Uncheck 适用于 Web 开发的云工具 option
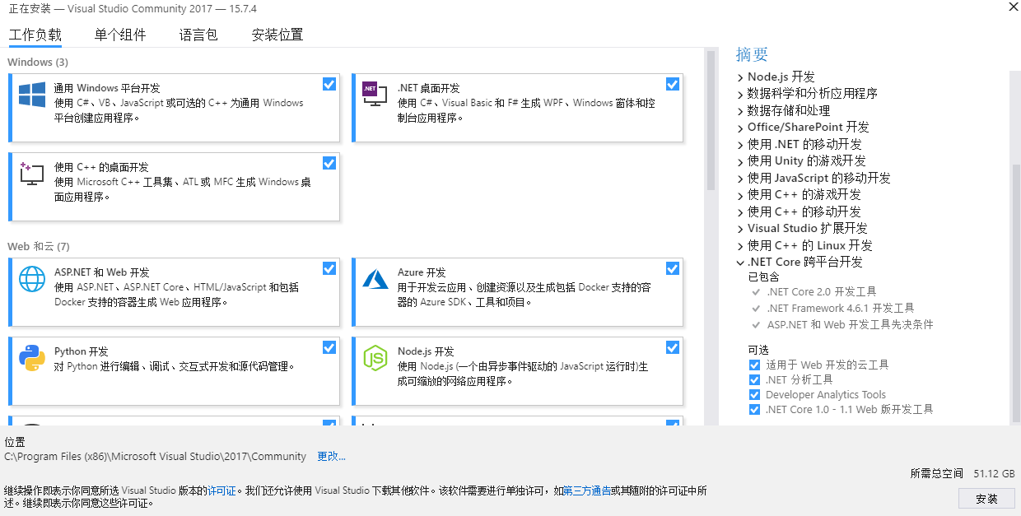 [x=754, y=365]
